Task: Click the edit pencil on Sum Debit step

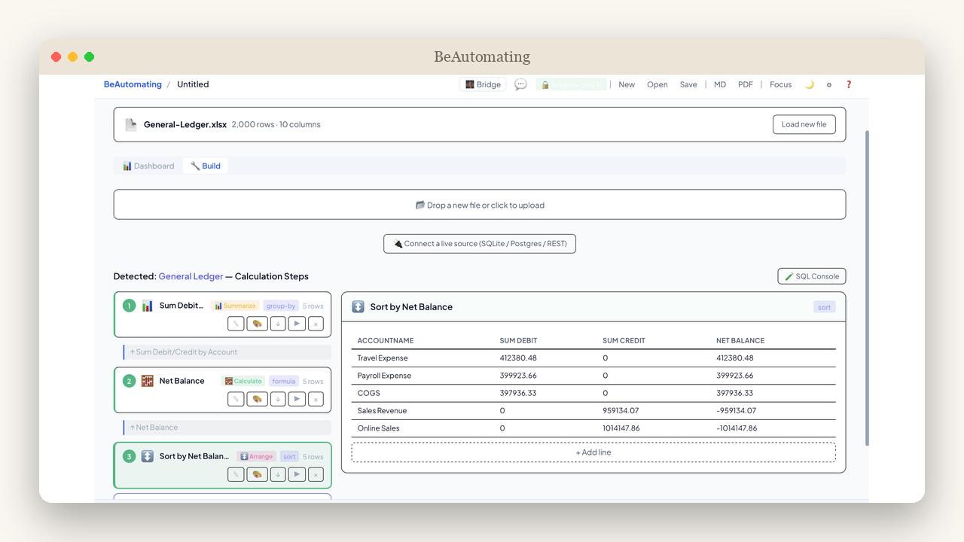Action: pos(236,324)
